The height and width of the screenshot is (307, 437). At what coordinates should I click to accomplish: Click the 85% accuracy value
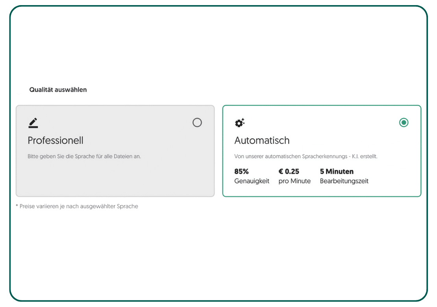tap(241, 172)
